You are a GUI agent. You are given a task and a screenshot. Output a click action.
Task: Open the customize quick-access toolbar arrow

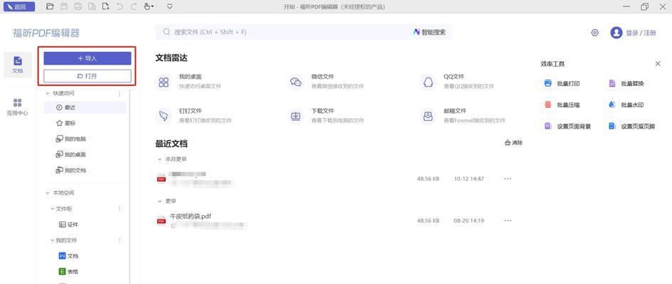point(170,6)
